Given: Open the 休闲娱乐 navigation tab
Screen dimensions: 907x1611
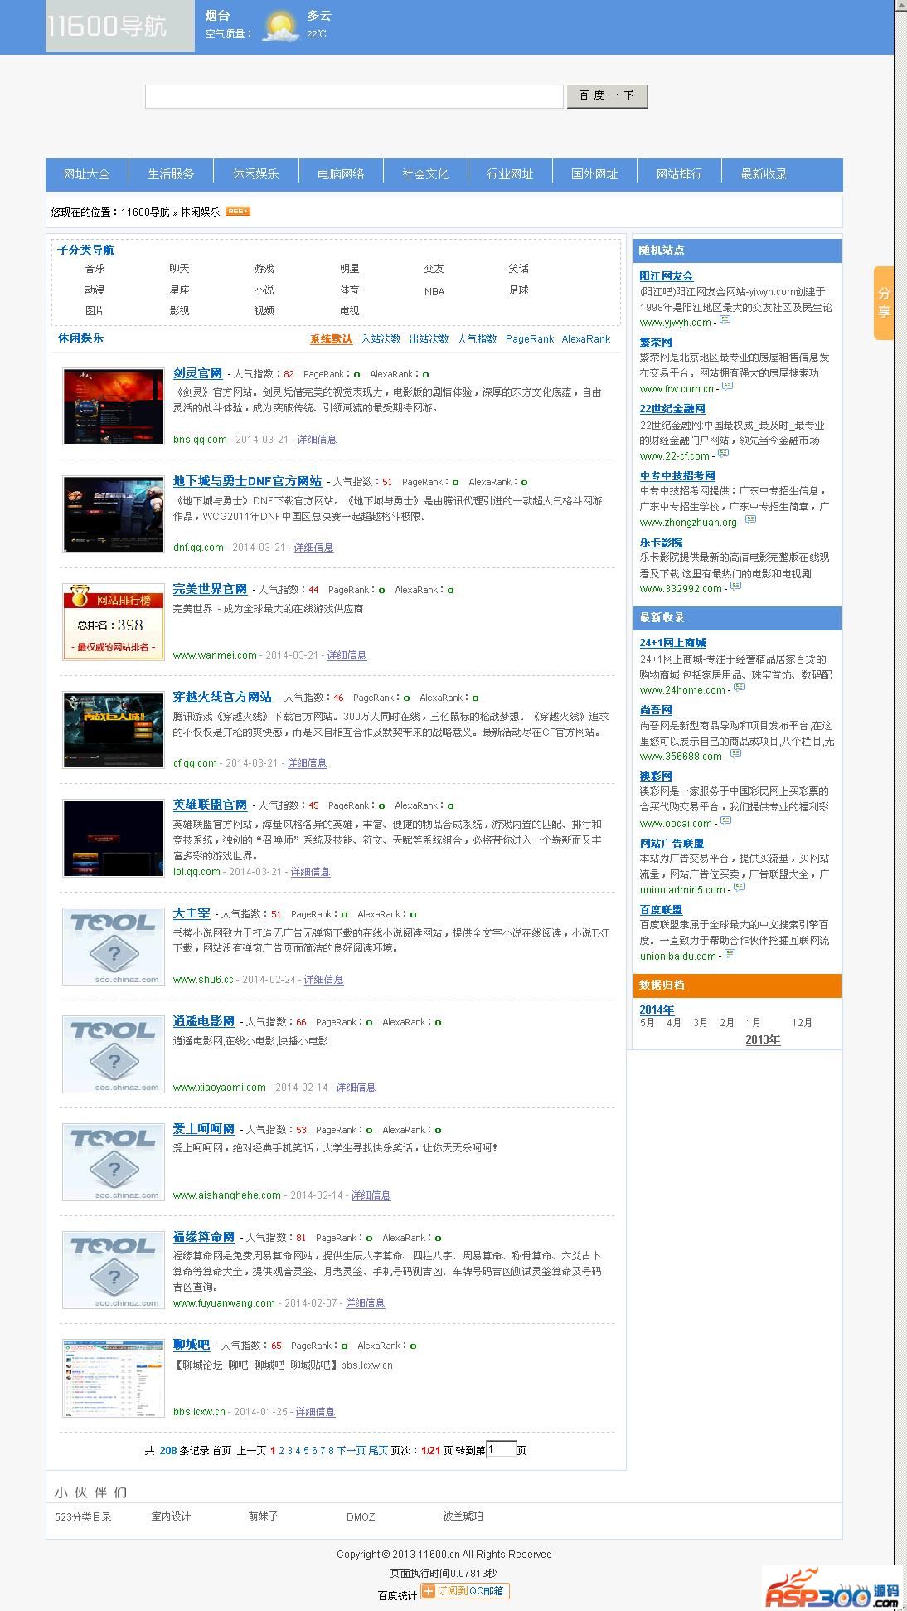Looking at the screenshot, I should [256, 174].
